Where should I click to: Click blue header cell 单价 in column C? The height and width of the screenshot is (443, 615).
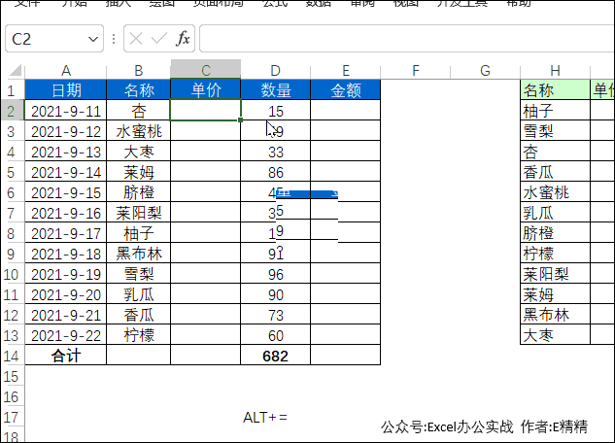point(206,89)
